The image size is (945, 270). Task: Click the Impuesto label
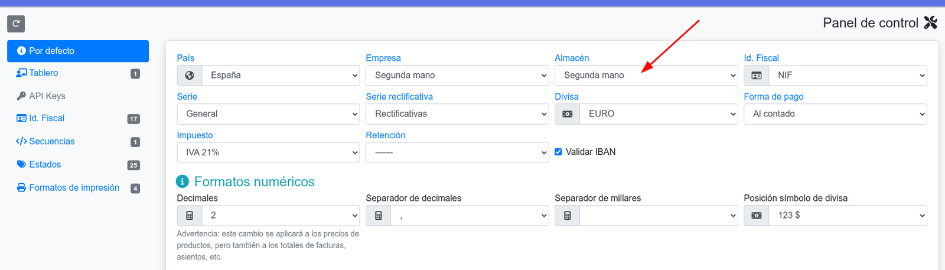coord(195,135)
